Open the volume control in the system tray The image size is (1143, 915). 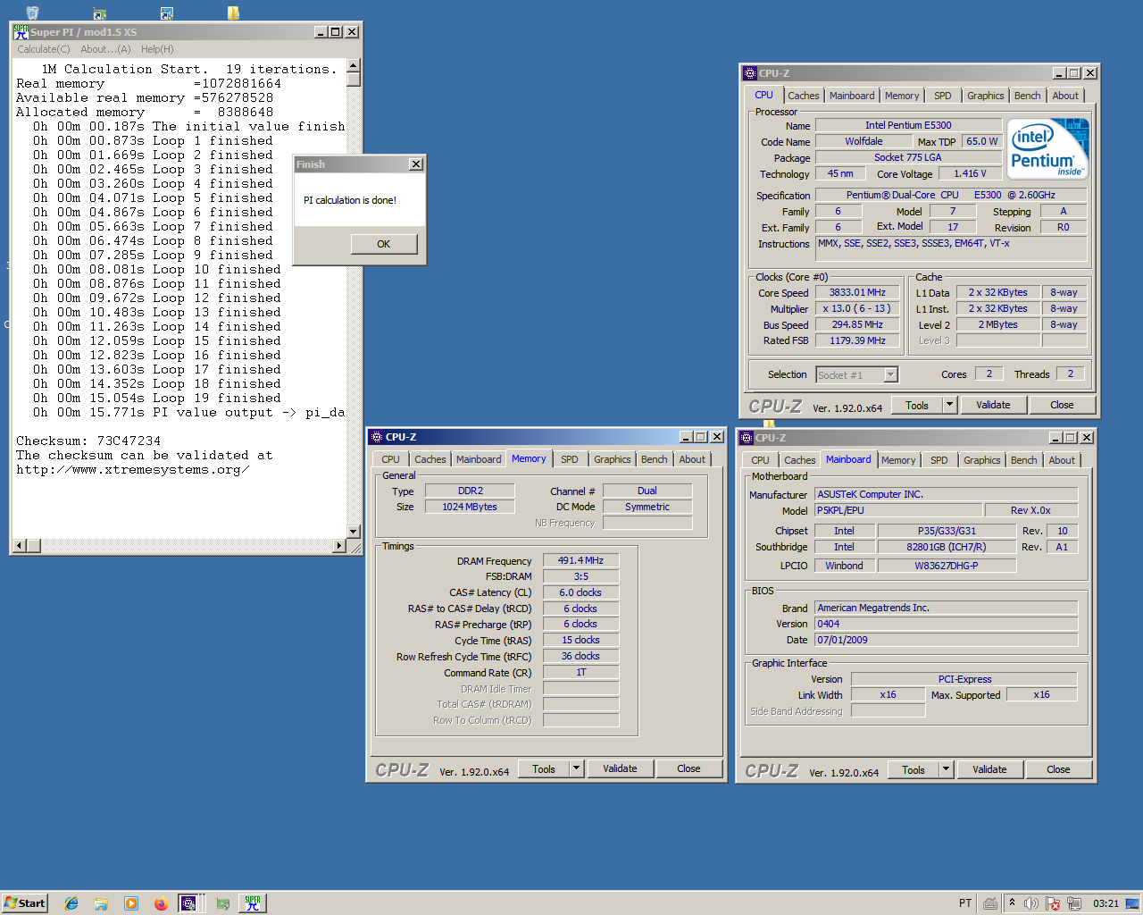[x=1031, y=903]
